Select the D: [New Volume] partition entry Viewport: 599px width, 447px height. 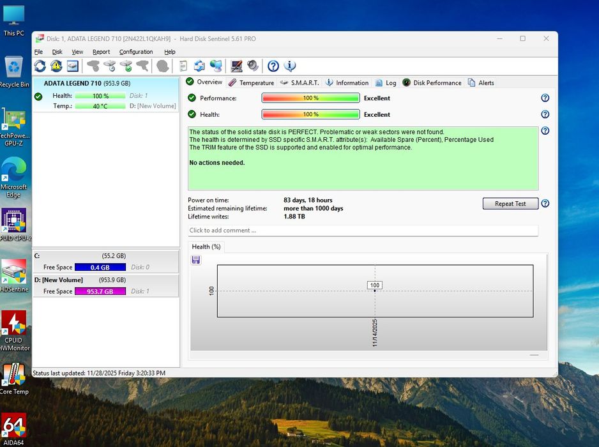tap(106, 286)
